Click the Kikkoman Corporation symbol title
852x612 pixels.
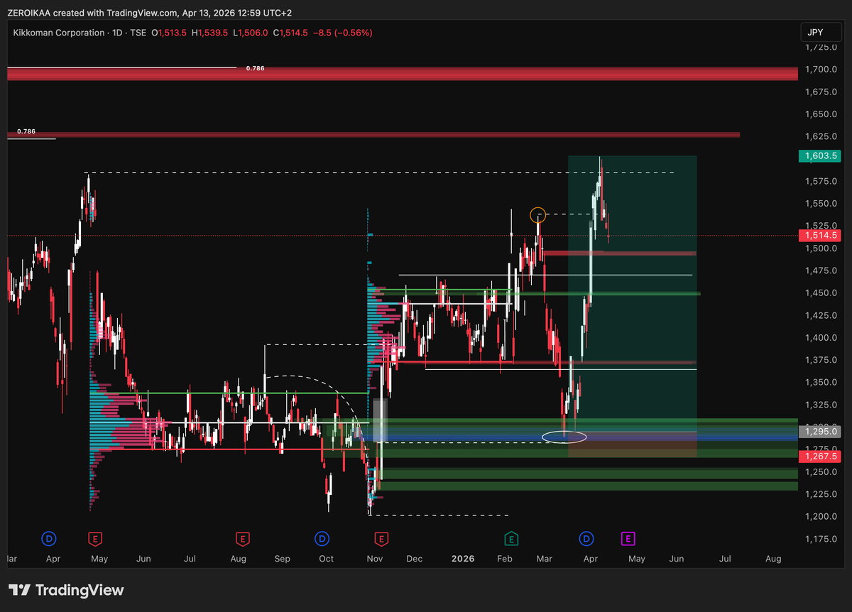[58, 33]
